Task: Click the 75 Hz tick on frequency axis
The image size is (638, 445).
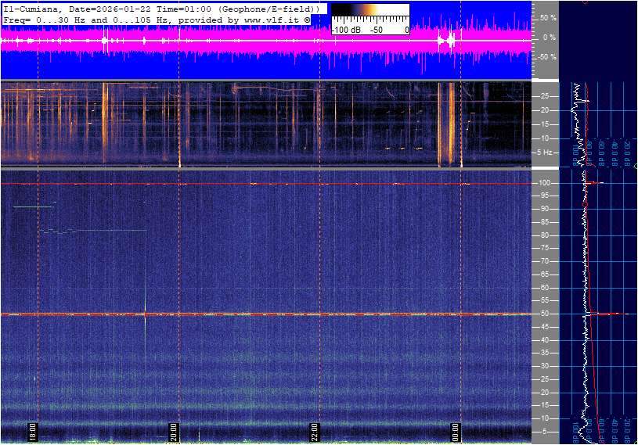Action: click(544, 248)
